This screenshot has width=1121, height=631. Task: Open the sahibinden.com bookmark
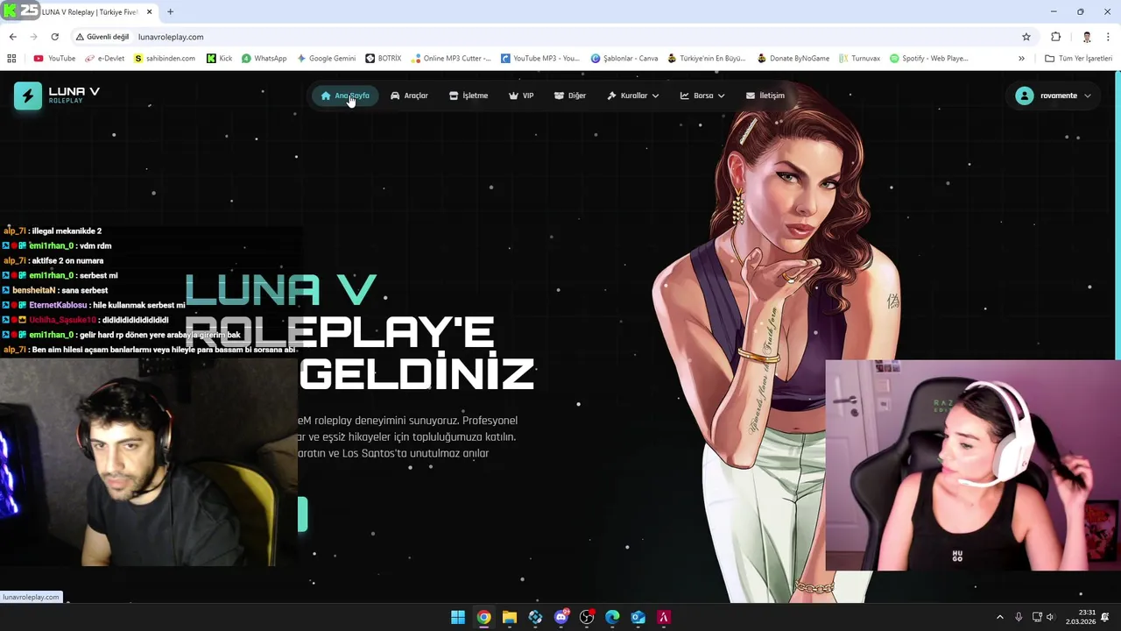[x=165, y=59]
